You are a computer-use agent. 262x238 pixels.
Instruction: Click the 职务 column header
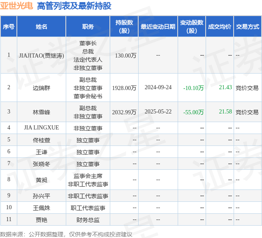tap(88, 27)
